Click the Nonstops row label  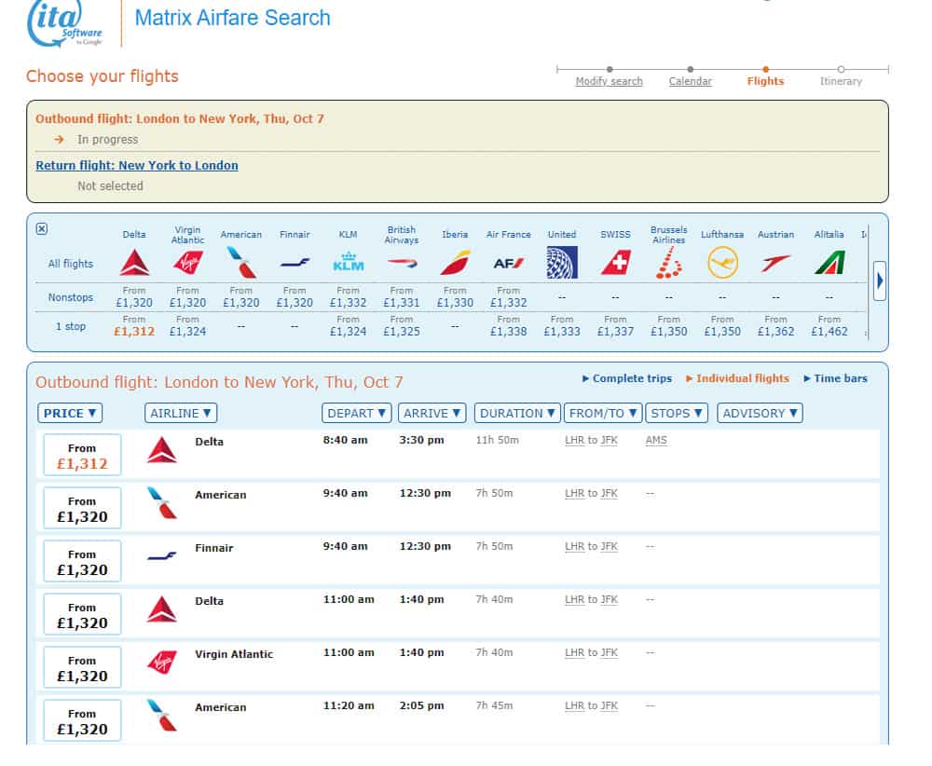coord(70,297)
